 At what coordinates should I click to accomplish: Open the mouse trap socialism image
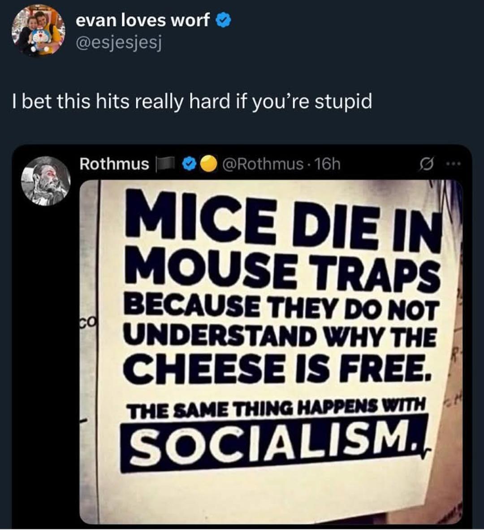(x=271, y=352)
